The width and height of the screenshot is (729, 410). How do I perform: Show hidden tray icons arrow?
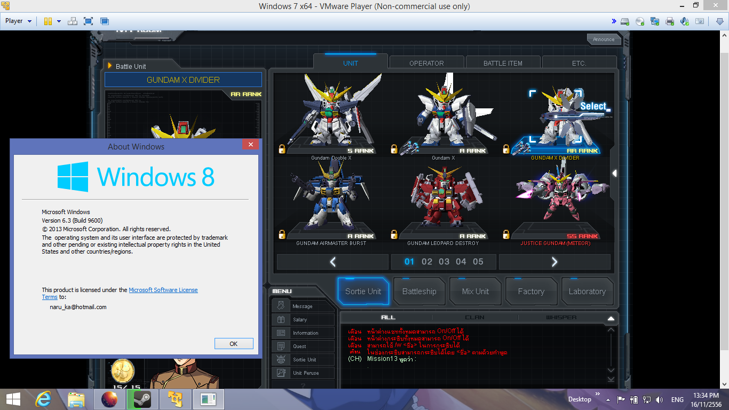[x=607, y=399]
